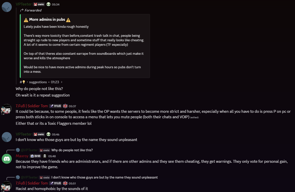The height and width of the screenshot is (192, 295).
Task: Click VPTeeter's avatar on the forwarded message
Action: (7, 7)
